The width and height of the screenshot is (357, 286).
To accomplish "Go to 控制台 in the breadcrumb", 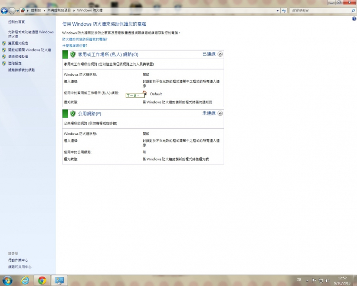I will coord(36,10).
